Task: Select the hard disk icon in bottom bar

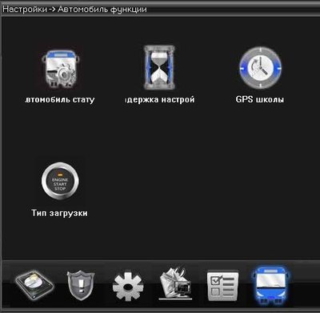Action: [34, 284]
